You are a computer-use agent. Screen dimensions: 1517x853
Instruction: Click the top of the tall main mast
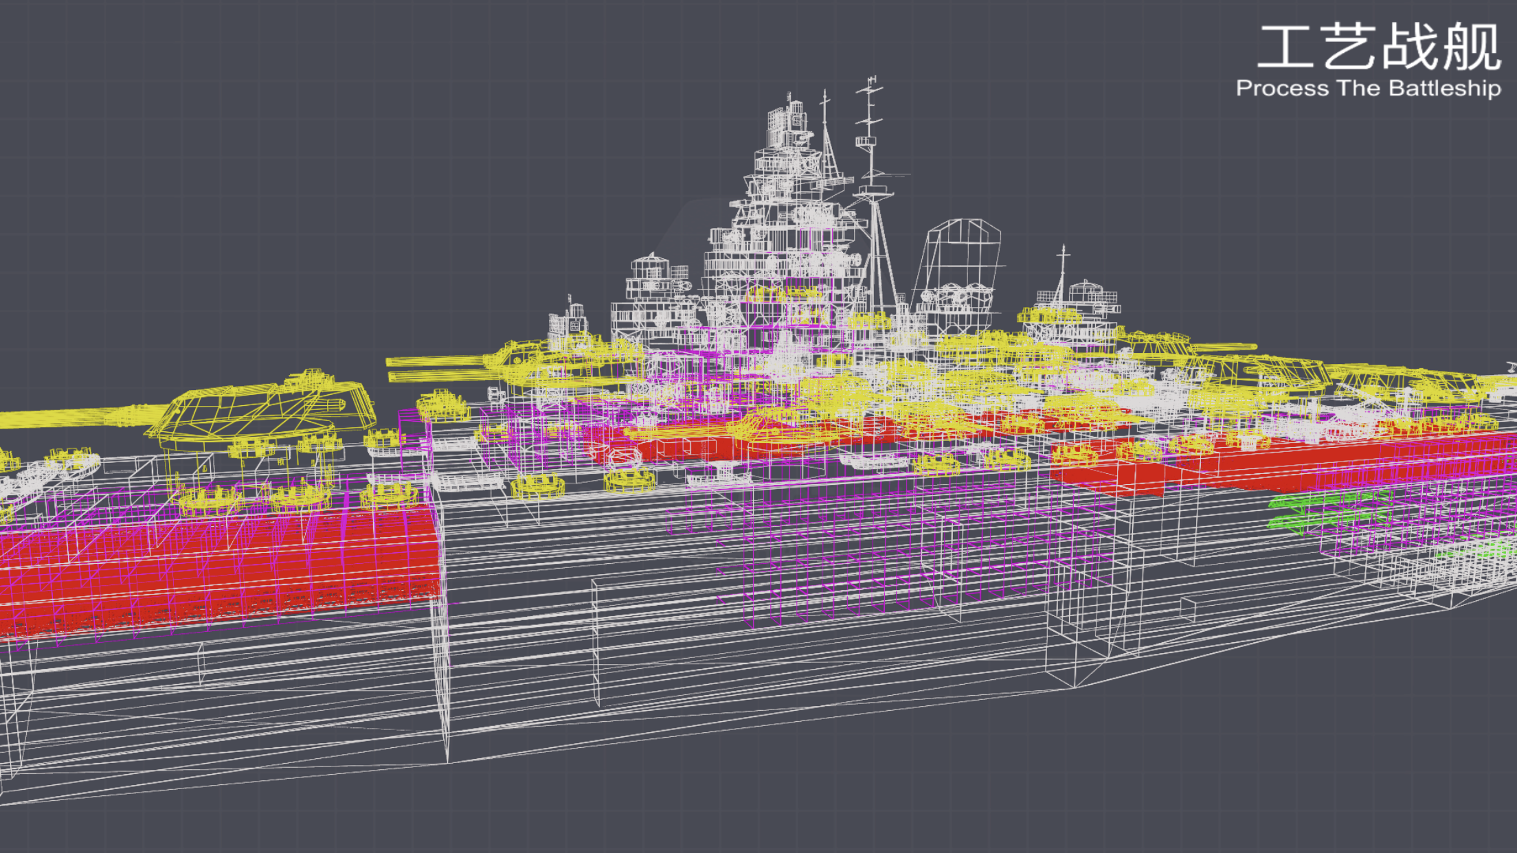point(871,86)
